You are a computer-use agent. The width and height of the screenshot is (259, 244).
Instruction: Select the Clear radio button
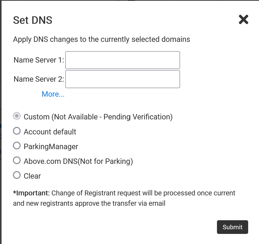[x=17, y=176]
